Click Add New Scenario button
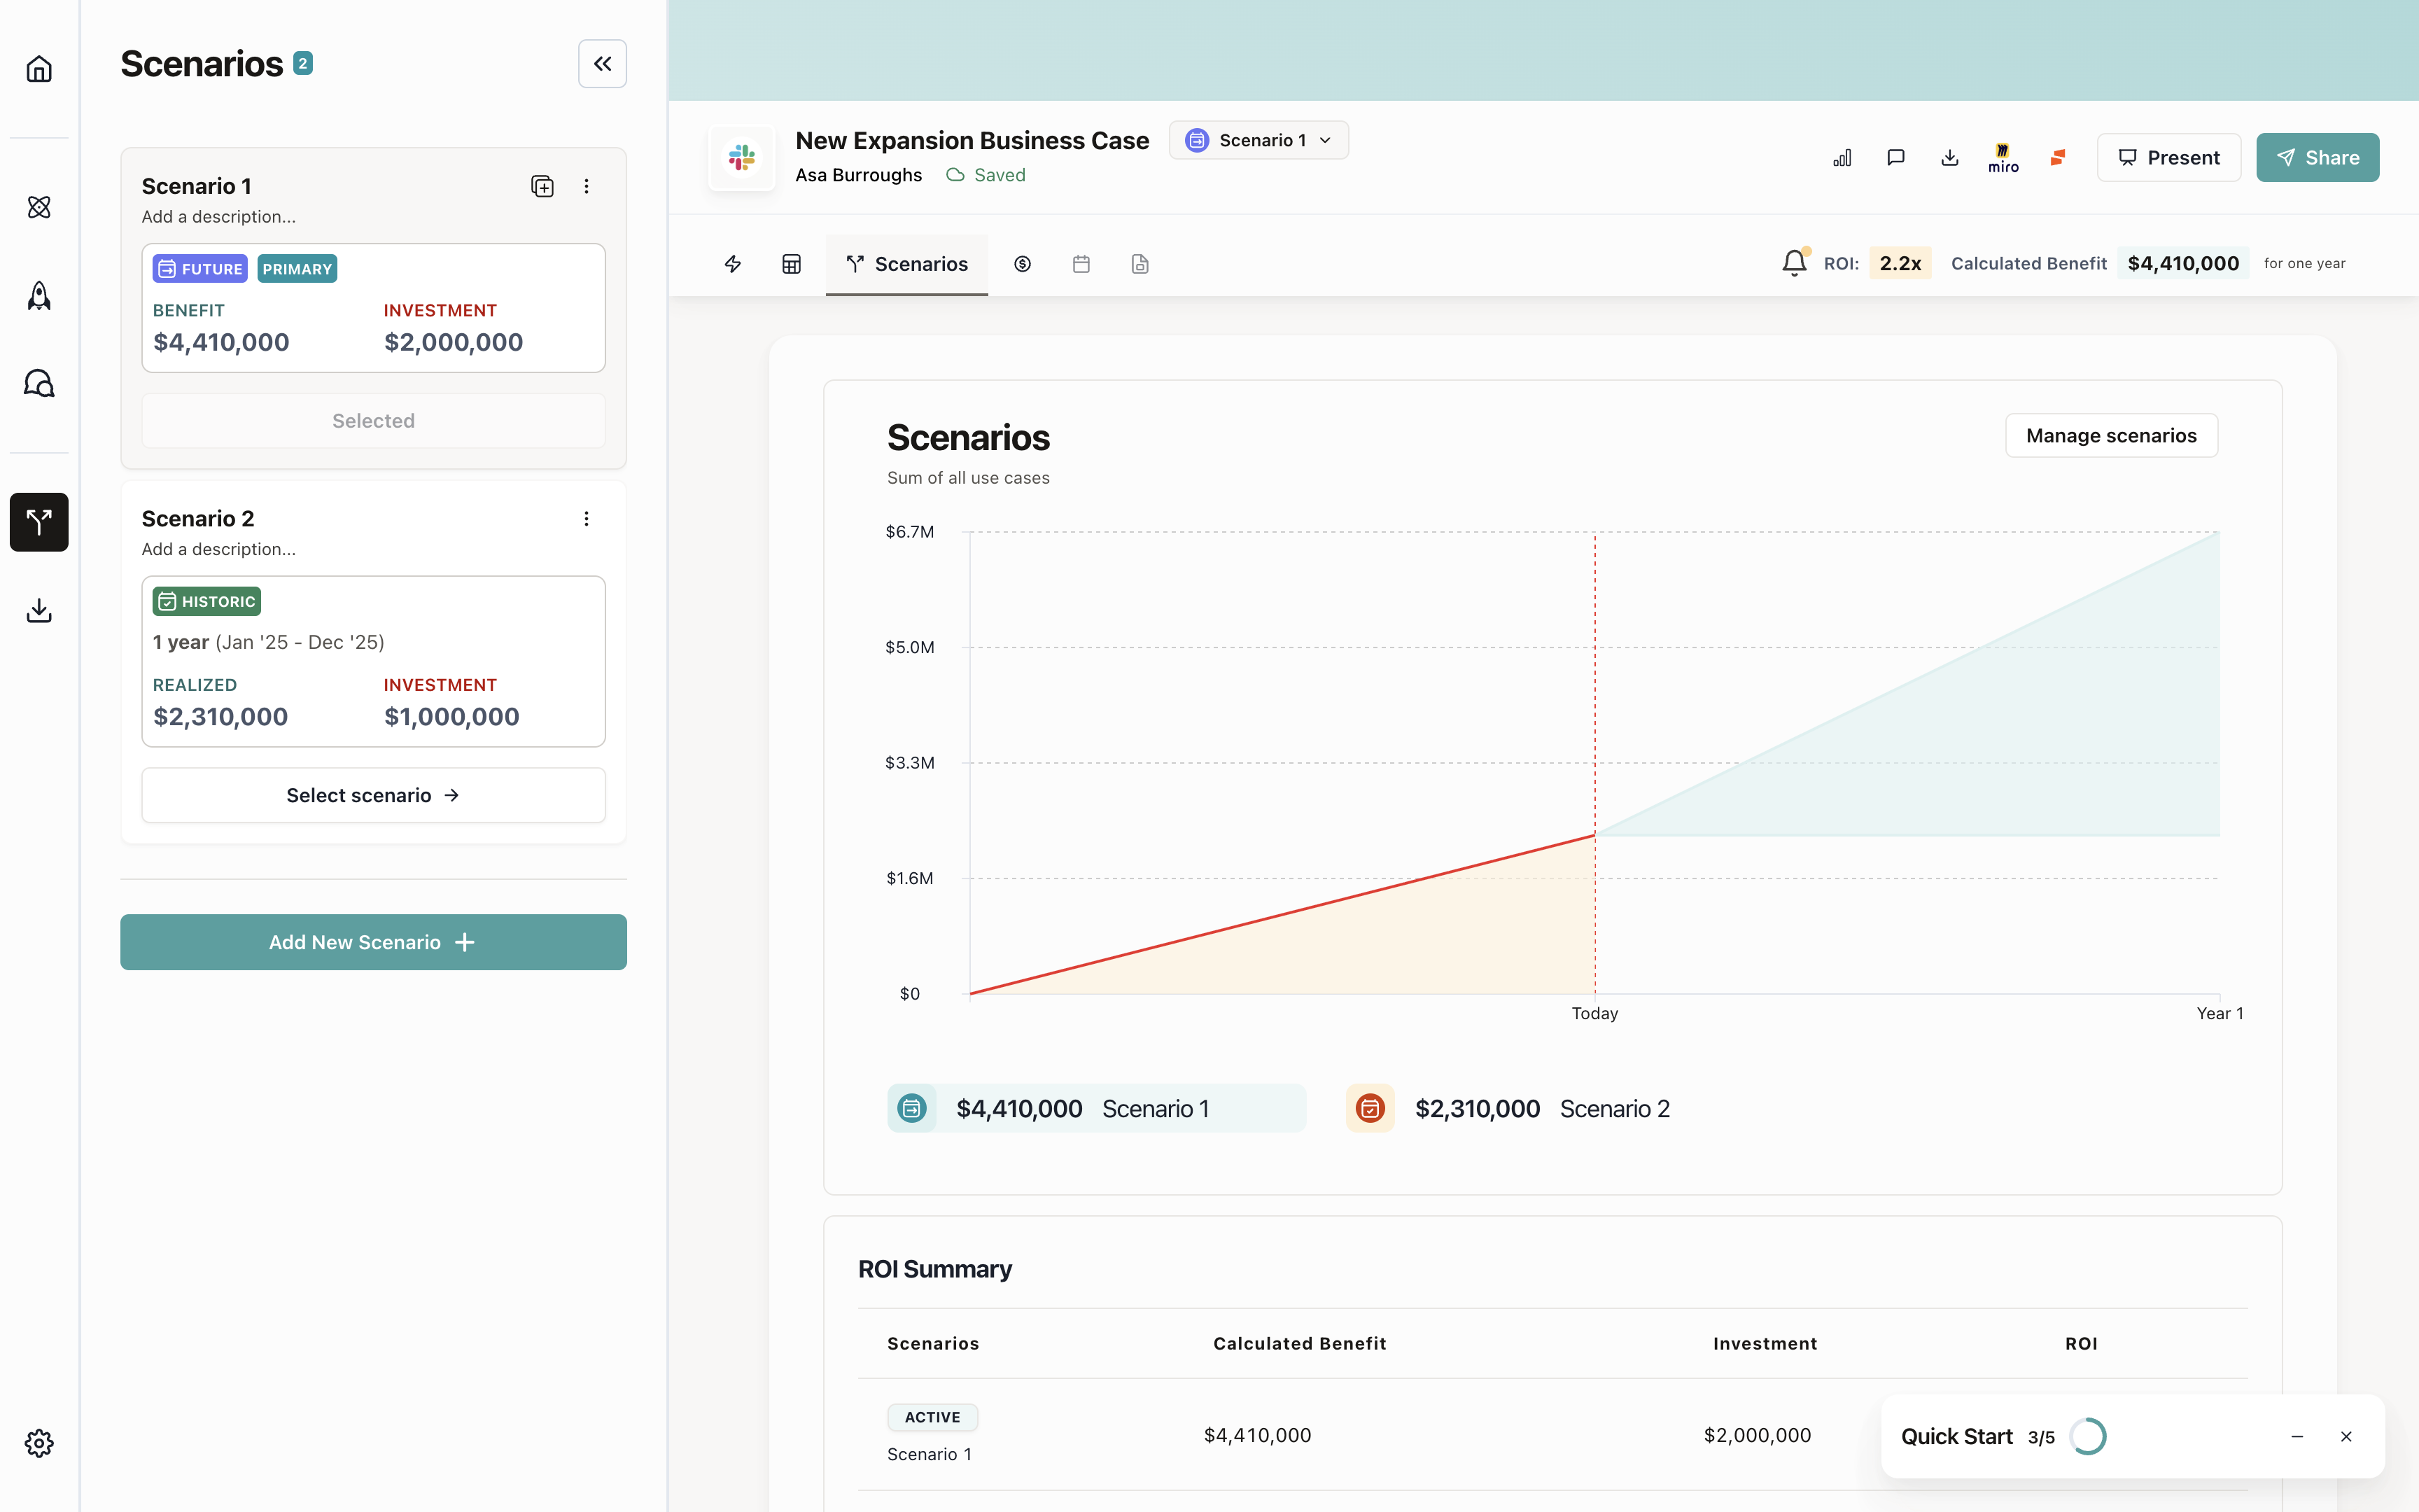This screenshot has width=2419, height=1512. point(373,942)
